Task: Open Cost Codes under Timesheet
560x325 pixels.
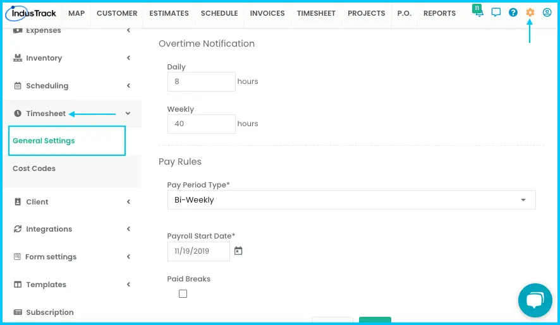Action: [34, 168]
